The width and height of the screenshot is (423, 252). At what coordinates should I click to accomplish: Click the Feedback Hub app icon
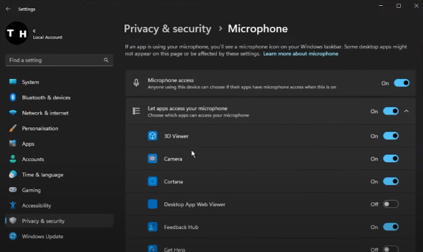152,227
